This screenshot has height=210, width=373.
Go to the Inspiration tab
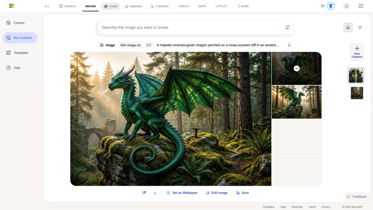click(x=133, y=6)
